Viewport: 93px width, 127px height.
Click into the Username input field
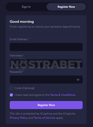click(x=46, y=63)
